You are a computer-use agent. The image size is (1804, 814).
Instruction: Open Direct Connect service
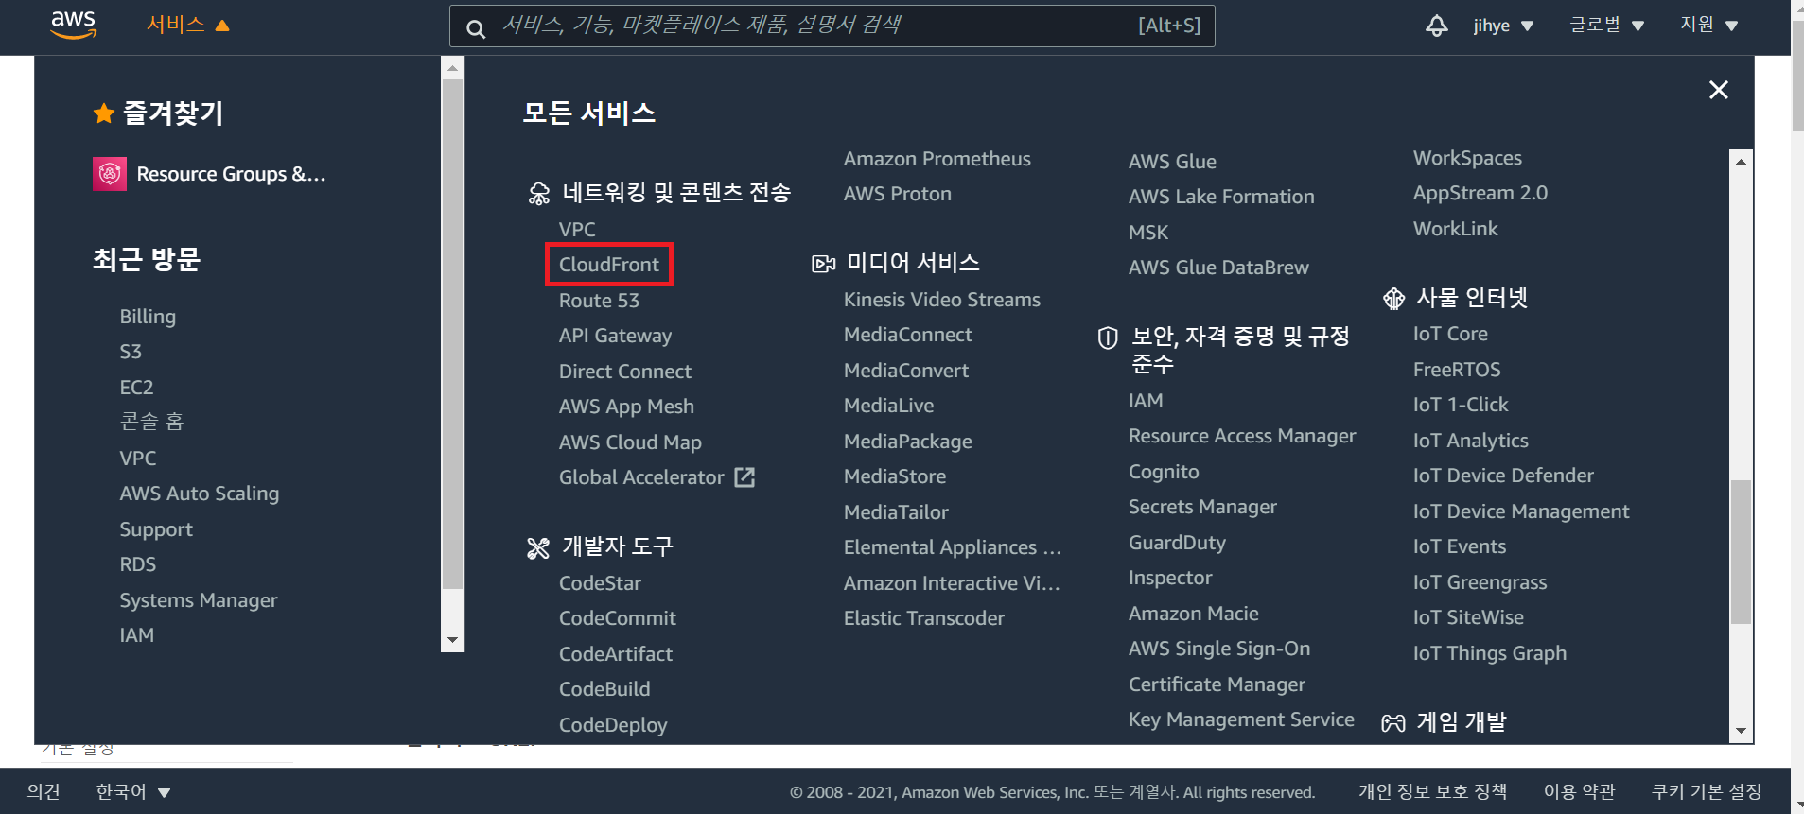[x=625, y=372]
